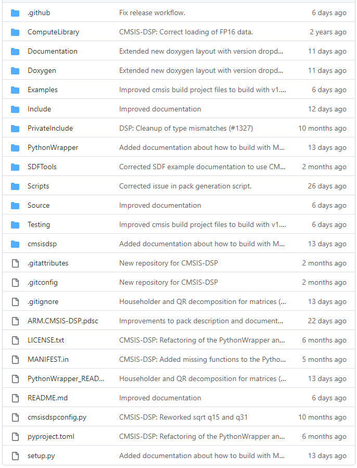357x468 pixels.
Task: Open commit 'Fix release workflow.'
Action: tap(152, 12)
